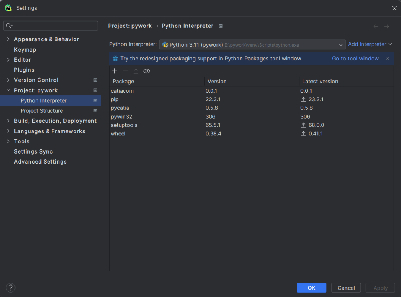The width and height of the screenshot is (401, 297).
Task: Click the gift icon in banner
Action: point(115,59)
